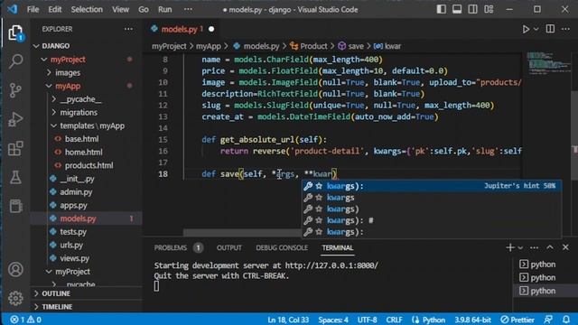The image size is (578, 325).
Task: Open Explorer views and more actions ellipsis
Action: (x=128, y=29)
